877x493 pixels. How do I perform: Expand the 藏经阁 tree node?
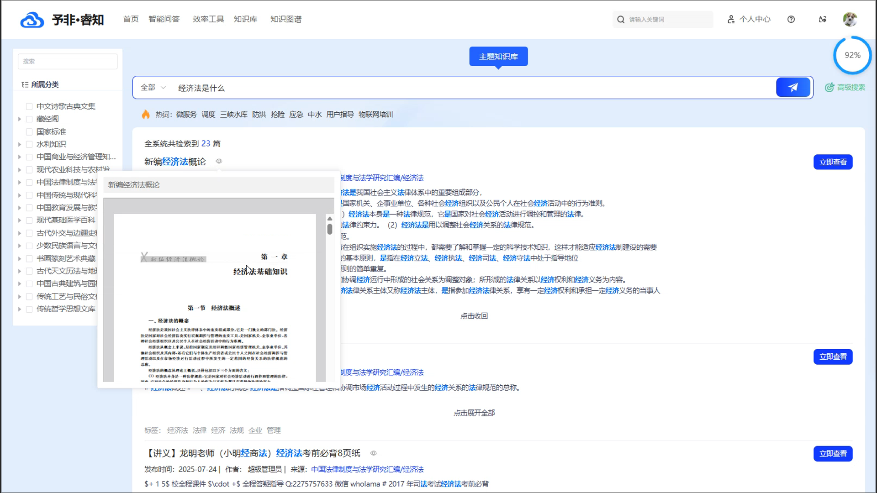(x=20, y=119)
